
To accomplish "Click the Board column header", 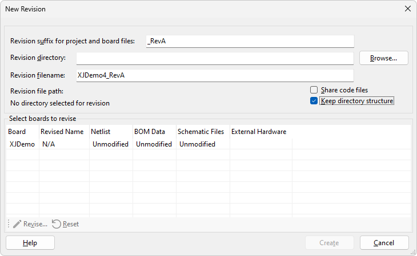I will coord(17,132).
